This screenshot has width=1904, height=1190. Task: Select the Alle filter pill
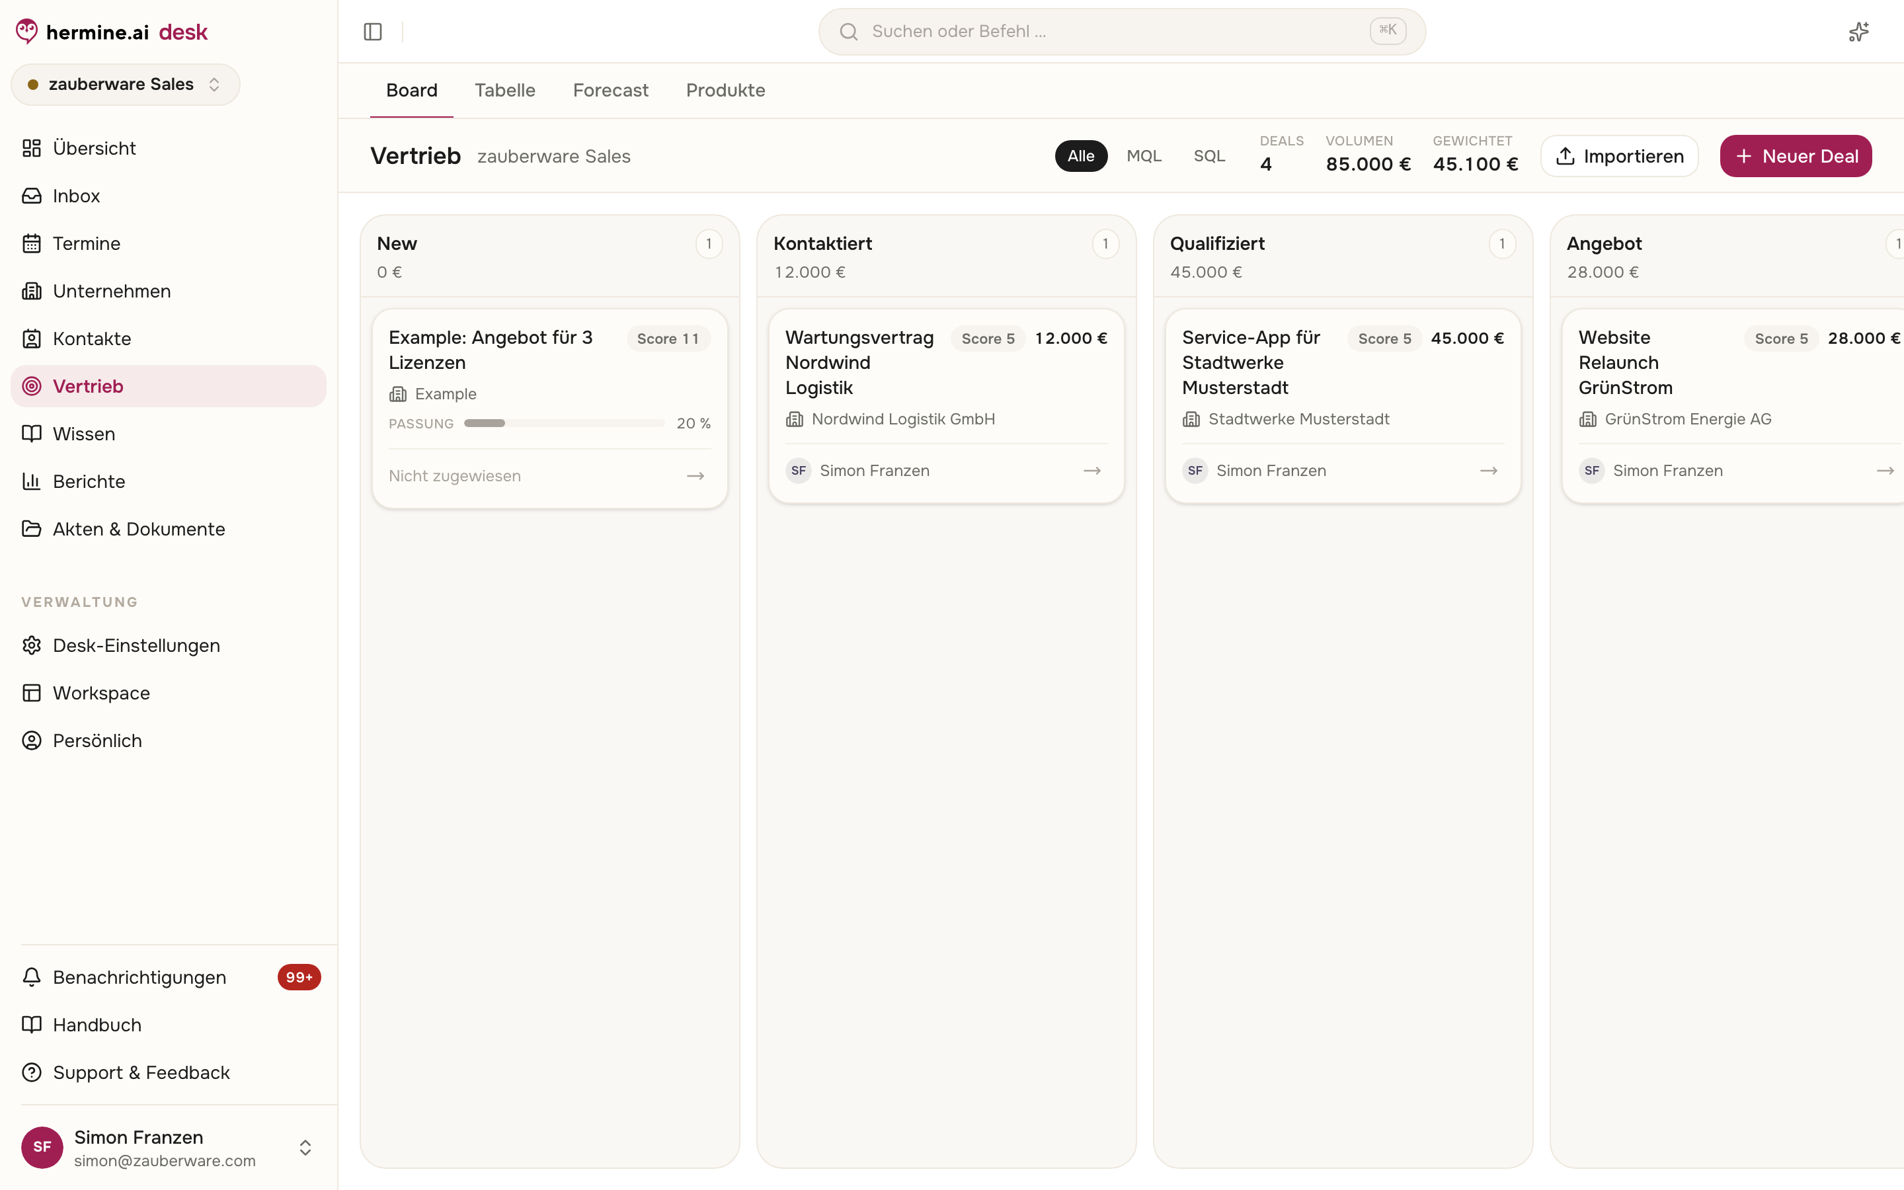pos(1081,156)
